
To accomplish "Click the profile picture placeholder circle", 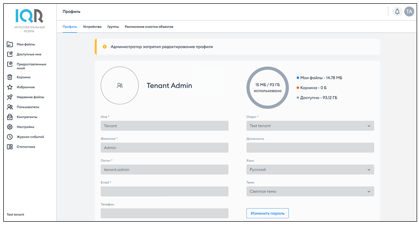I will click(120, 85).
